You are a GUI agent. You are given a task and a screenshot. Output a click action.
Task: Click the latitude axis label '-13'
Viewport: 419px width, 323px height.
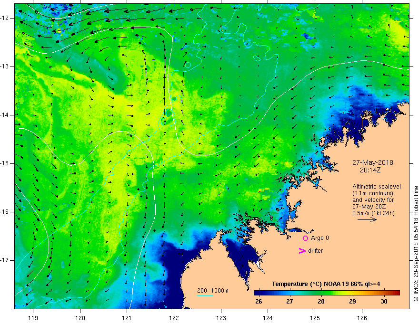click(5, 66)
